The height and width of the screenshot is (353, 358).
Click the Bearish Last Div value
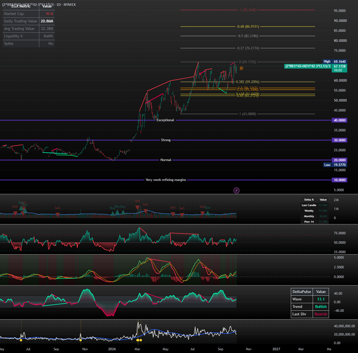tap(321, 314)
